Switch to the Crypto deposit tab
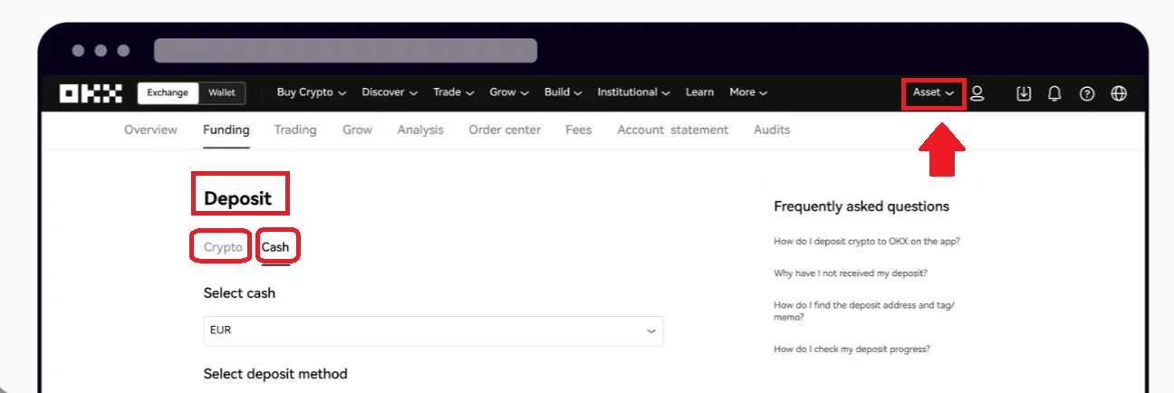The width and height of the screenshot is (1174, 393). pos(223,247)
